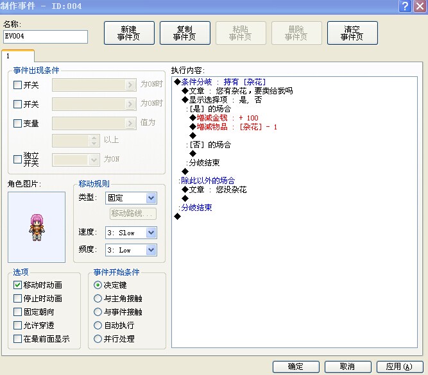Select the 决定键 trigger radio button
This screenshot has height=375, width=428.
[98, 285]
